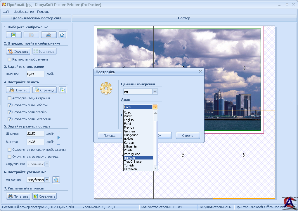The height and width of the screenshot is (211, 298).
Task: Open Принтер printer setup
Action: [18, 90]
